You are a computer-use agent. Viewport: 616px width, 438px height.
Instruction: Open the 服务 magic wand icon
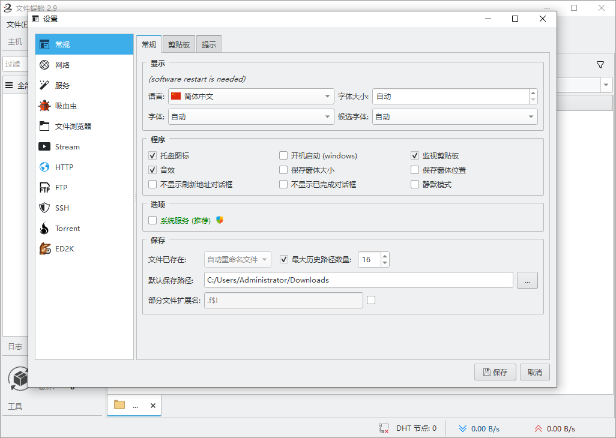coord(44,86)
